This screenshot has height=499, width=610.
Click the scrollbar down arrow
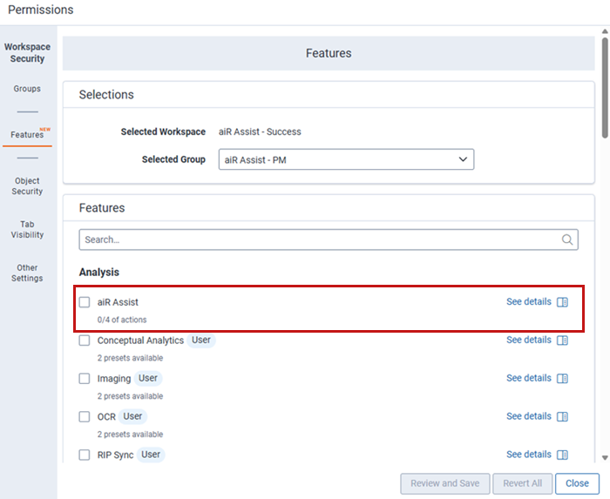(x=605, y=458)
